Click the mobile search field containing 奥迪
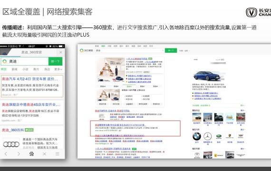 coord(25,61)
